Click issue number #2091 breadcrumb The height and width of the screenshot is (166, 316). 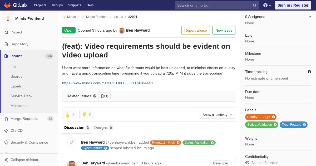[x=133, y=17]
